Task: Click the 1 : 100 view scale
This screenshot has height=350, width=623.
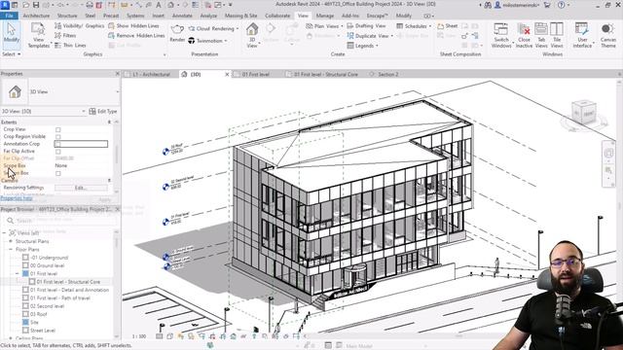Action: click(139, 336)
